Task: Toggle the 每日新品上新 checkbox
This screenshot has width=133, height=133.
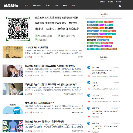Action: click(x=59, y=36)
